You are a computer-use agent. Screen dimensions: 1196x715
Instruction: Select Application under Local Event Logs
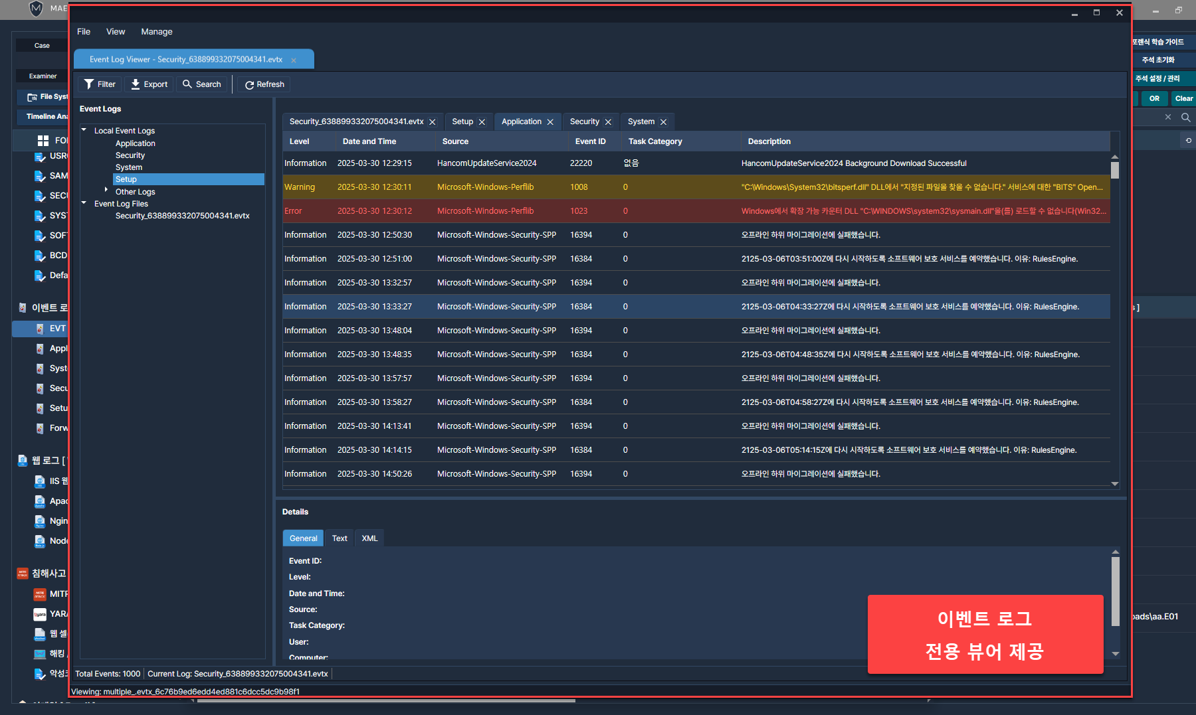135,143
